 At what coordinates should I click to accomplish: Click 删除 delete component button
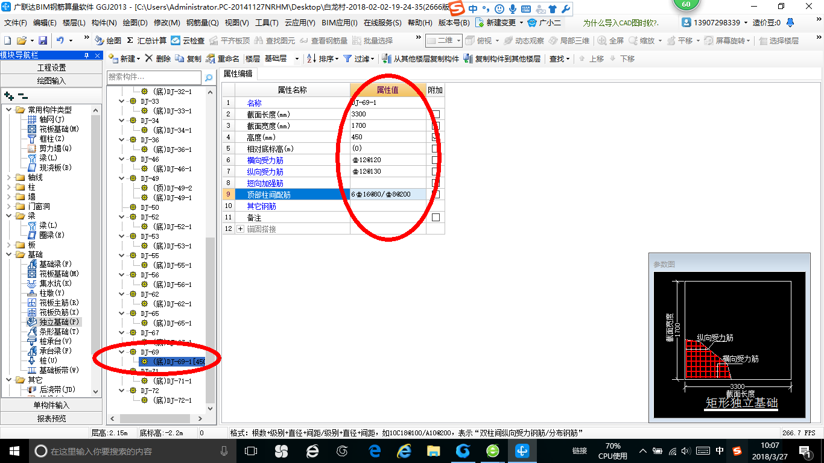point(157,58)
